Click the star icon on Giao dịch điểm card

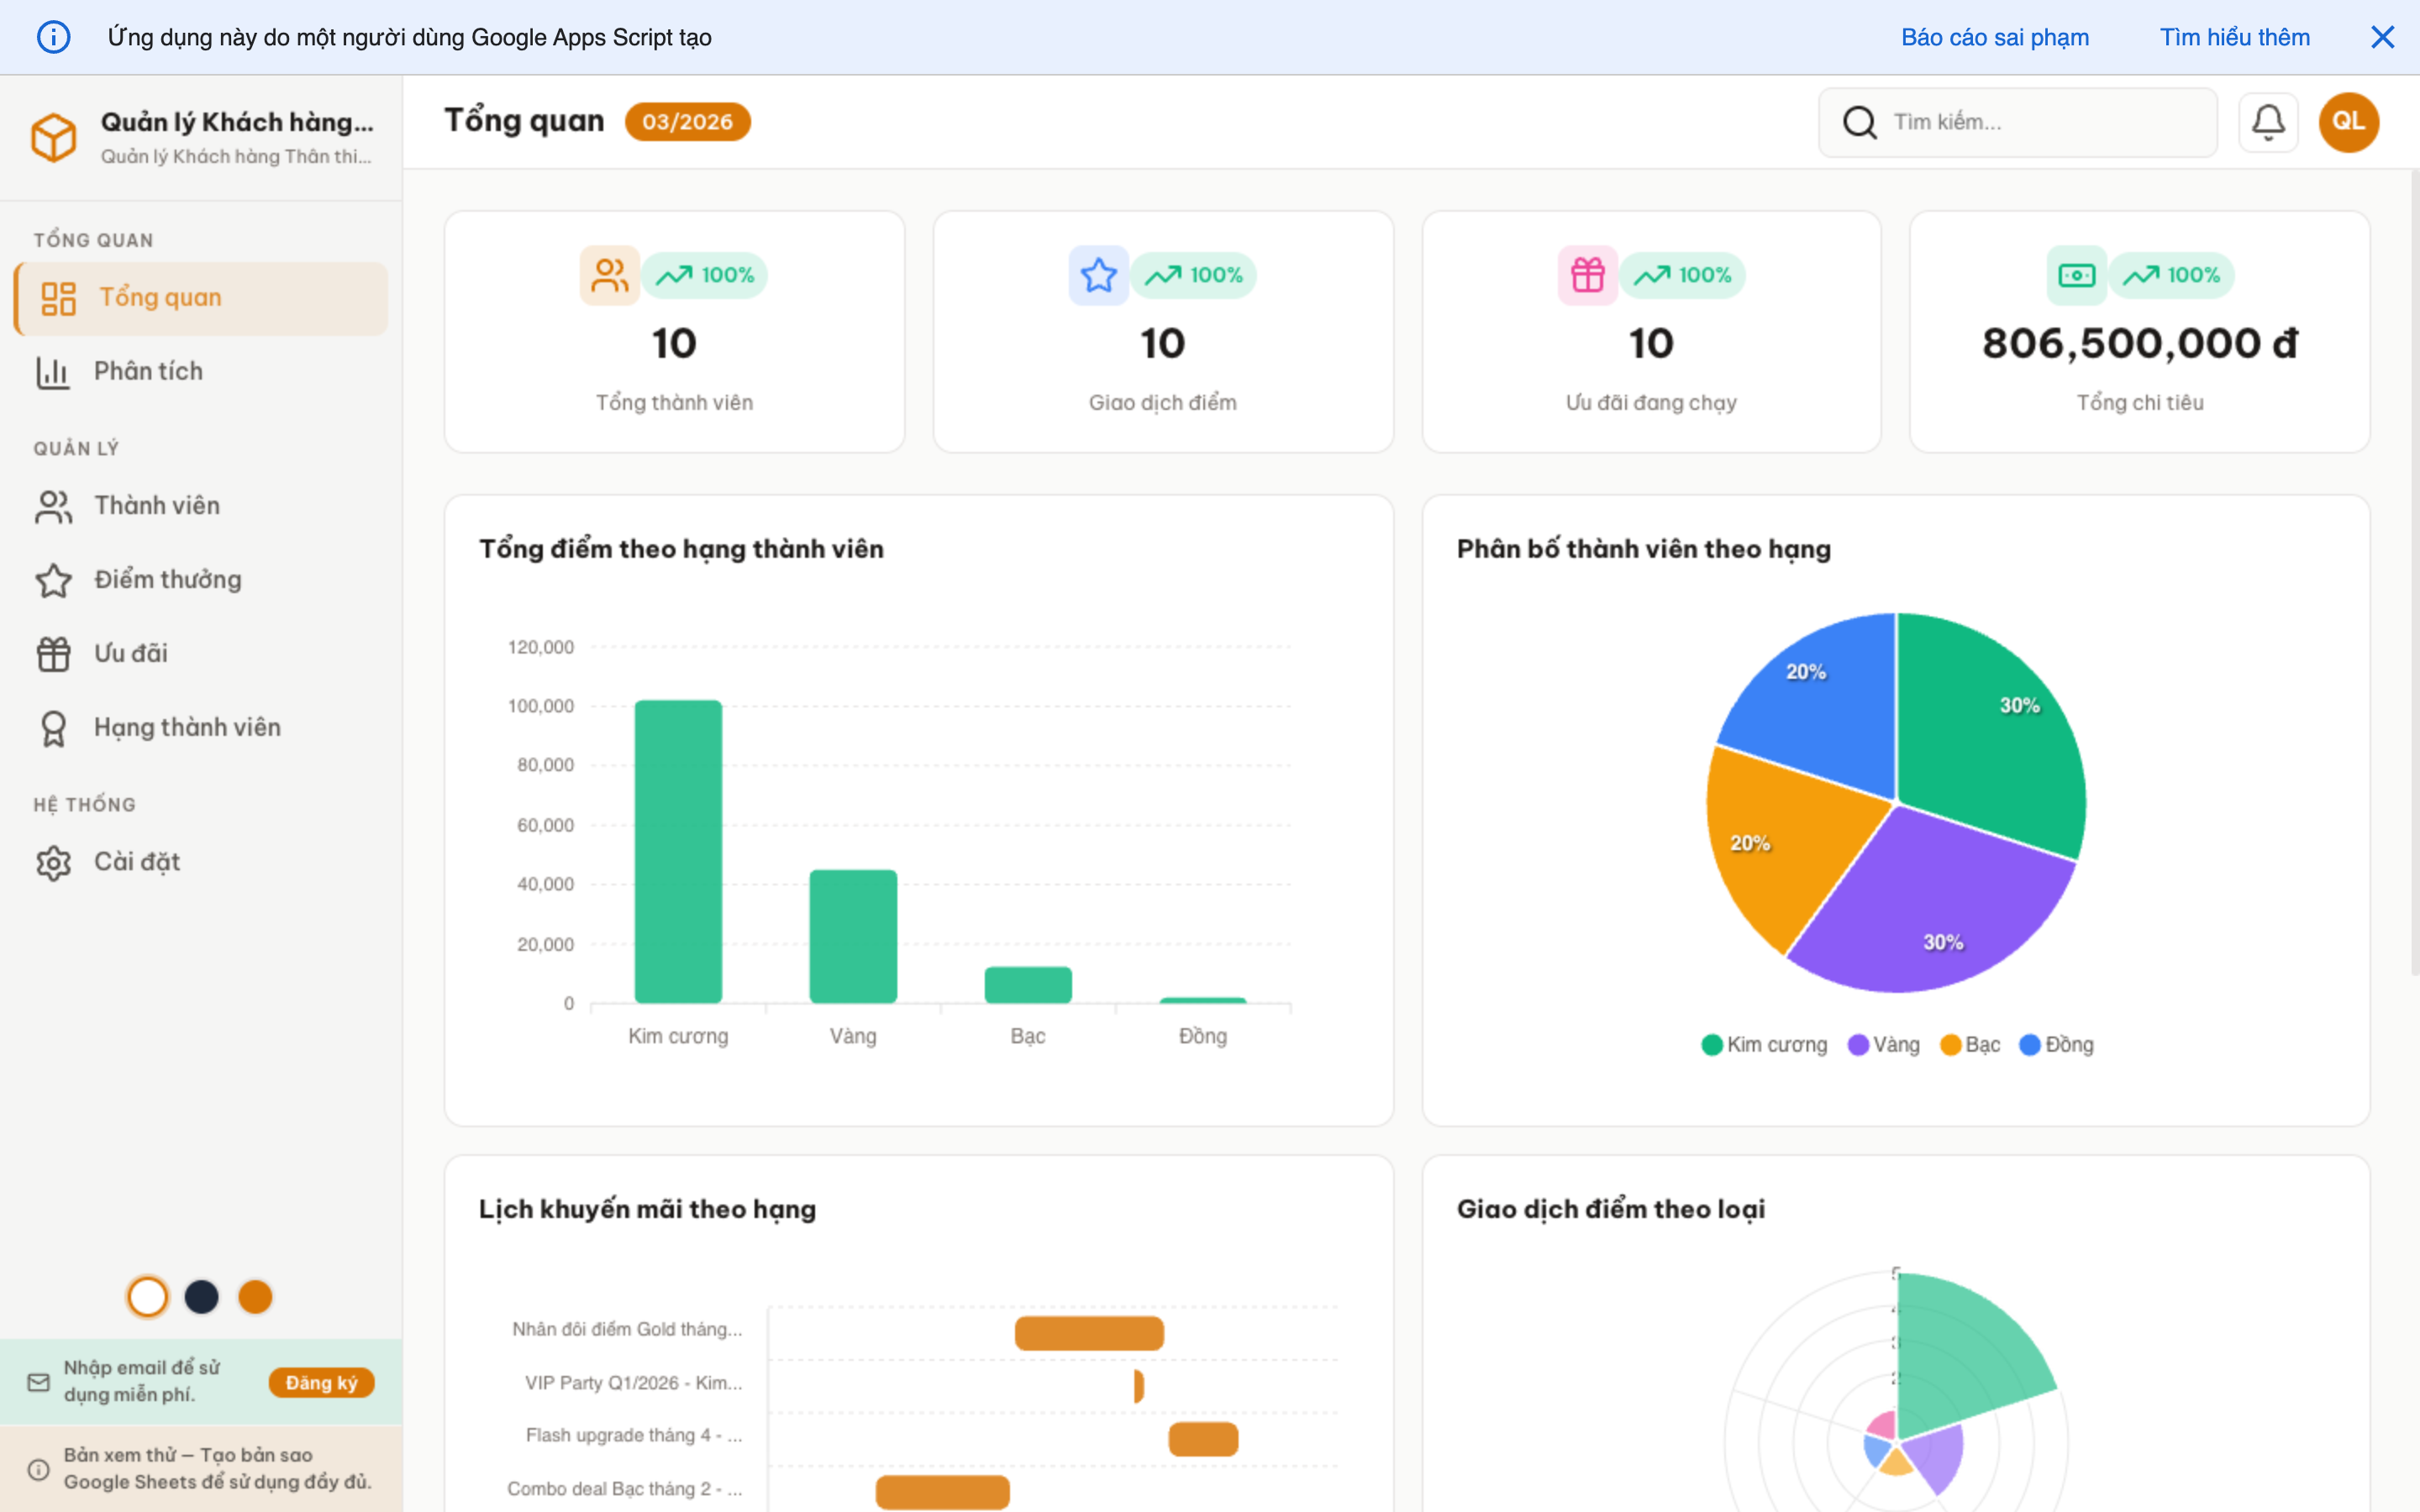[1098, 275]
